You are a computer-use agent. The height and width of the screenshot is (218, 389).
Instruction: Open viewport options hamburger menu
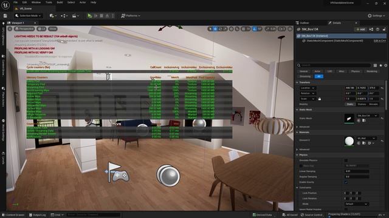click(x=10, y=29)
